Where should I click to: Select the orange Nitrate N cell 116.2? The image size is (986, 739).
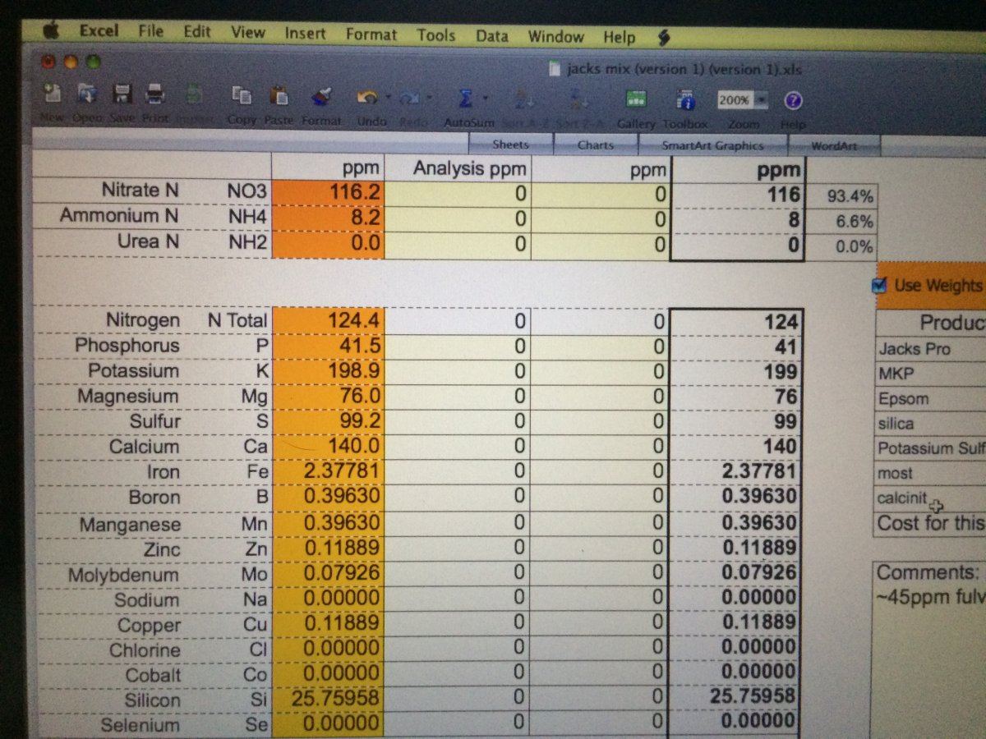pos(328,194)
